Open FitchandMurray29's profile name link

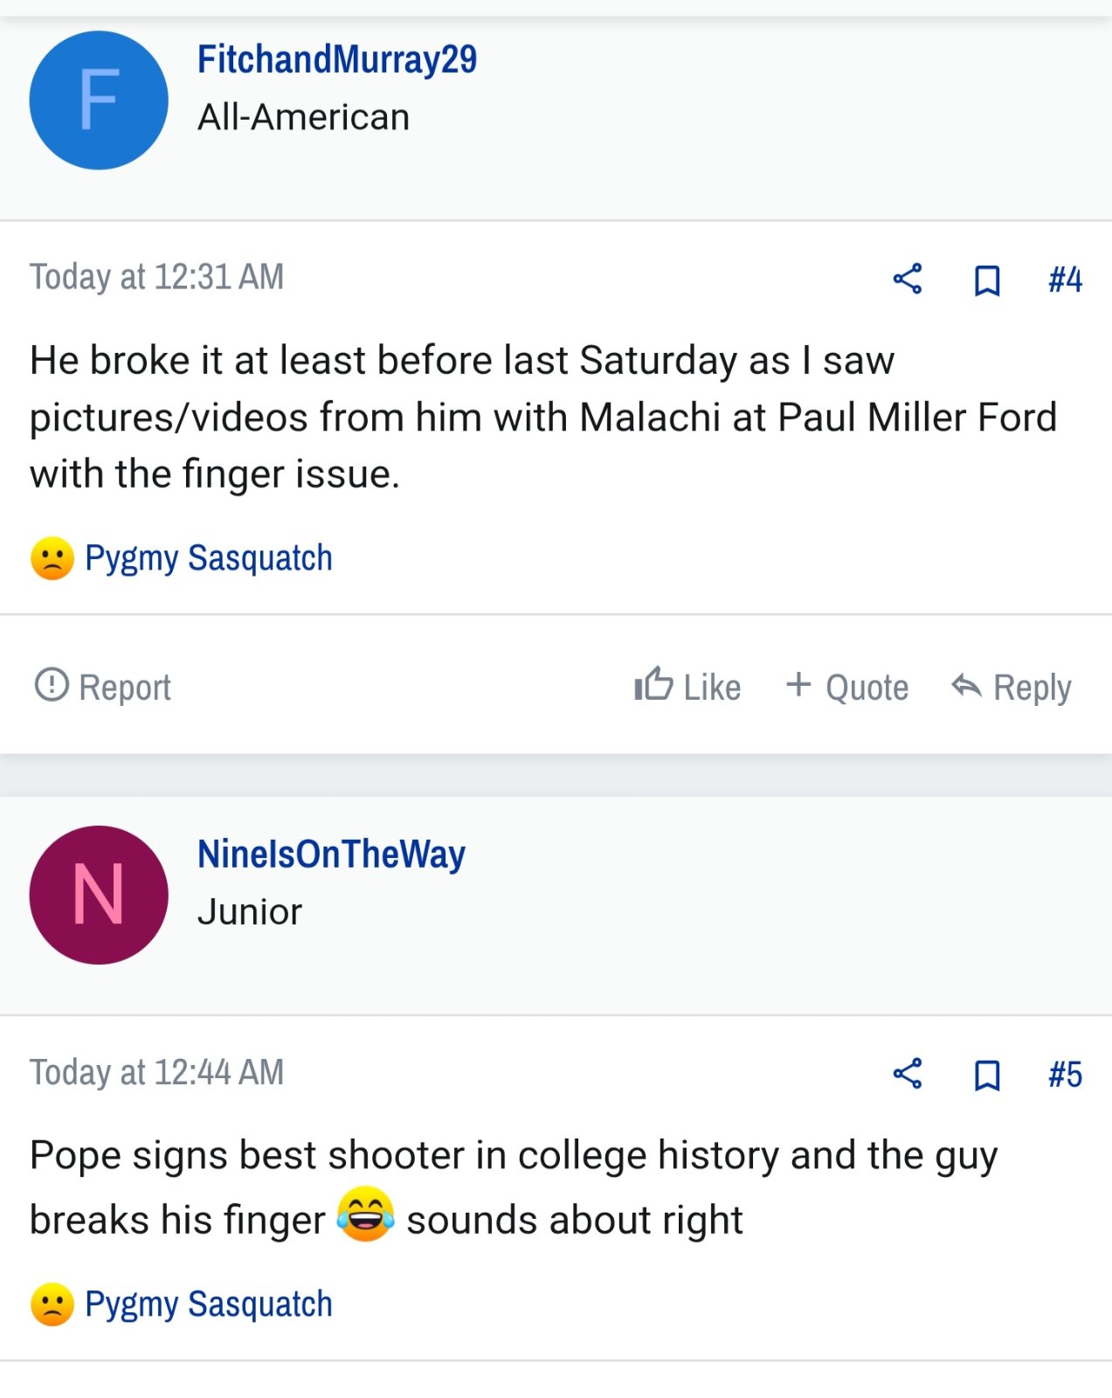[x=337, y=59]
